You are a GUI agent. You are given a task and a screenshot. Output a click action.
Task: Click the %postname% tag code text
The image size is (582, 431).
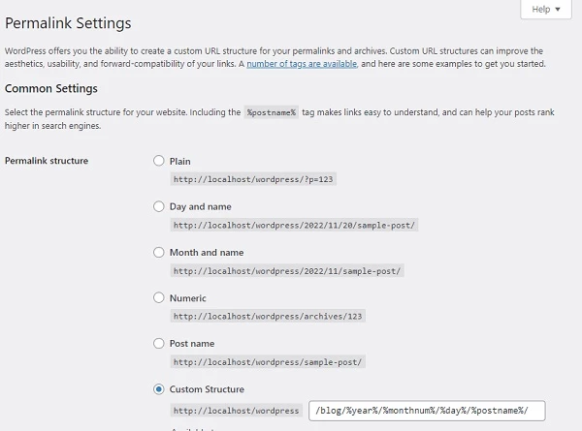point(272,112)
